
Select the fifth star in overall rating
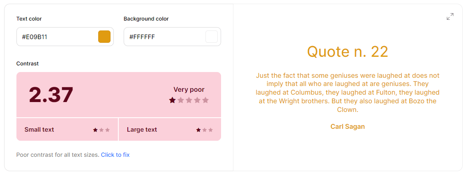205,100
